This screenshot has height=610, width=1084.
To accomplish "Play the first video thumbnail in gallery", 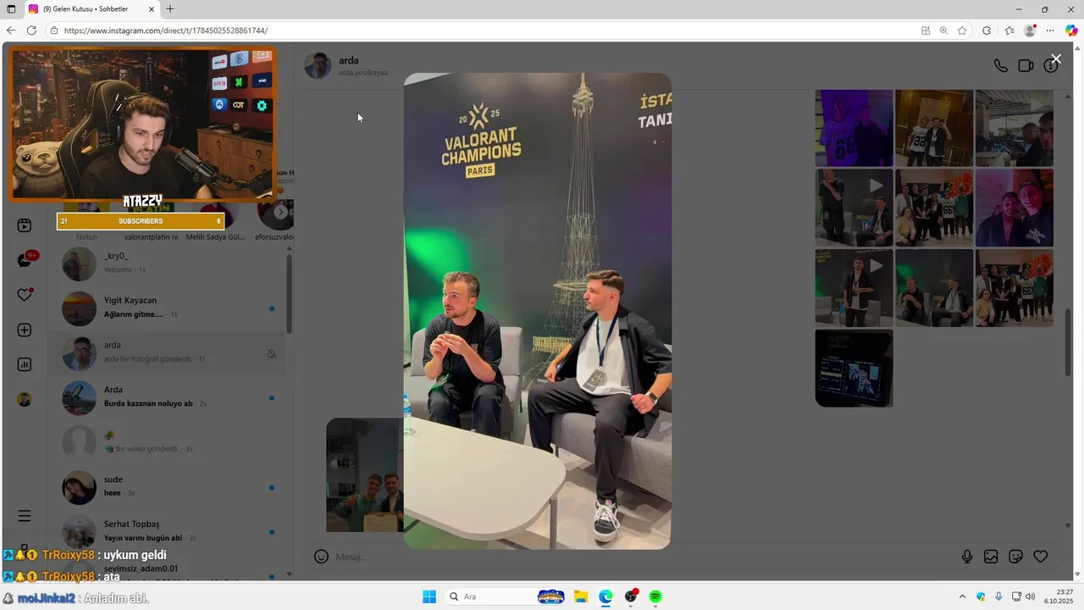I will (854, 208).
